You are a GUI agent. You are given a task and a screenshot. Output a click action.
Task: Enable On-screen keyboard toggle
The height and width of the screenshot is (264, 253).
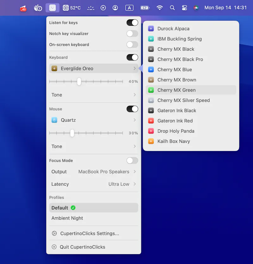(x=132, y=45)
